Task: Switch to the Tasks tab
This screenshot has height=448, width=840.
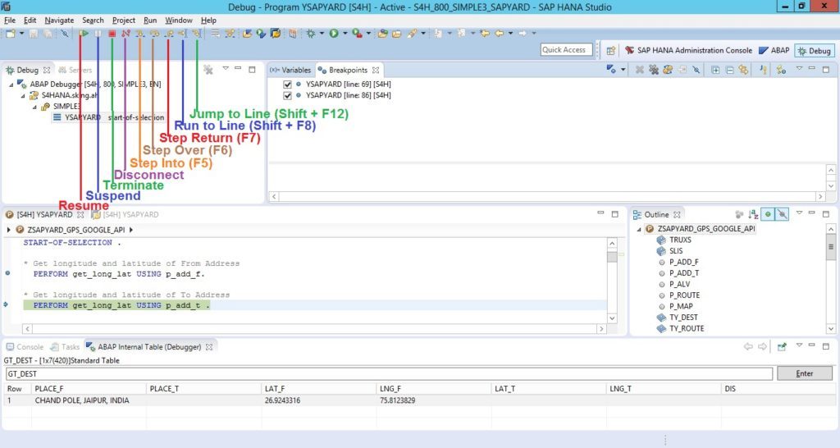Action: coord(65,347)
